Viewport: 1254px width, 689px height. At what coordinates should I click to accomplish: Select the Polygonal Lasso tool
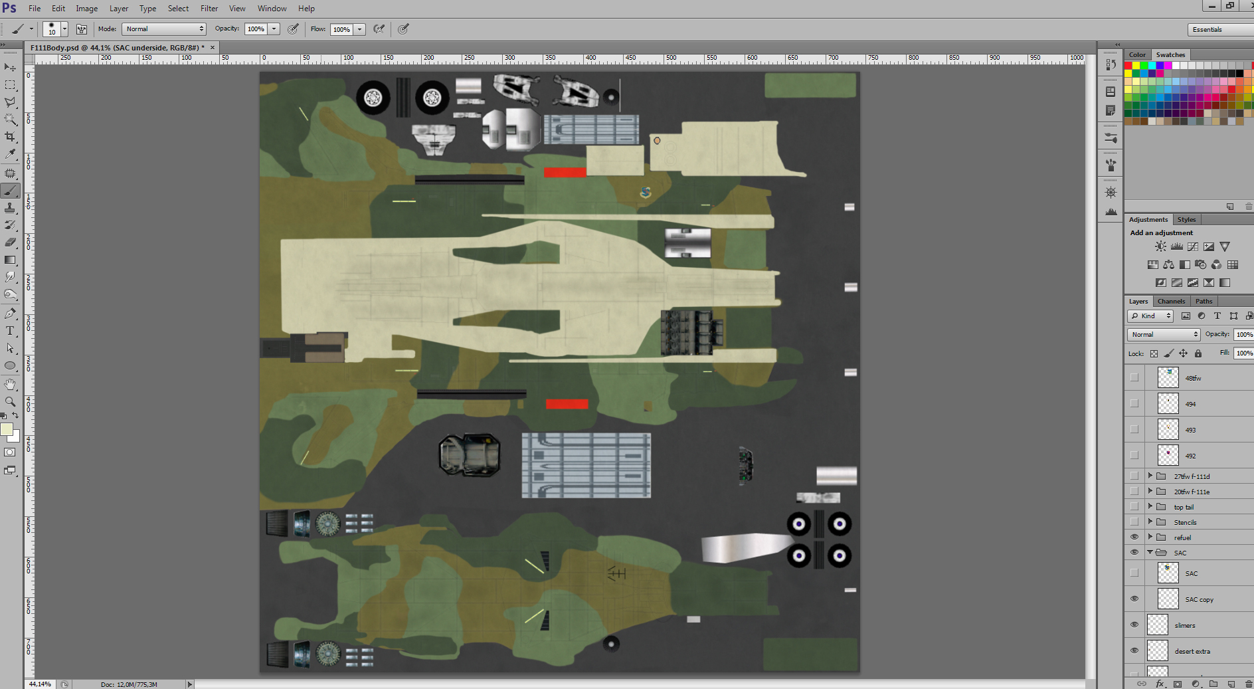(x=10, y=102)
